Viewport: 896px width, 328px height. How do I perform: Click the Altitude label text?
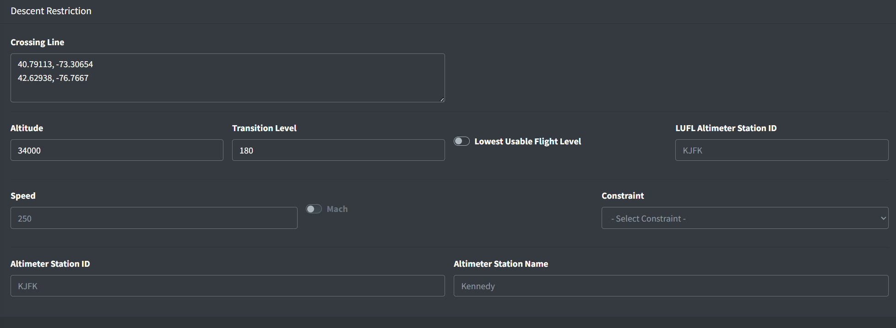coord(27,128)
